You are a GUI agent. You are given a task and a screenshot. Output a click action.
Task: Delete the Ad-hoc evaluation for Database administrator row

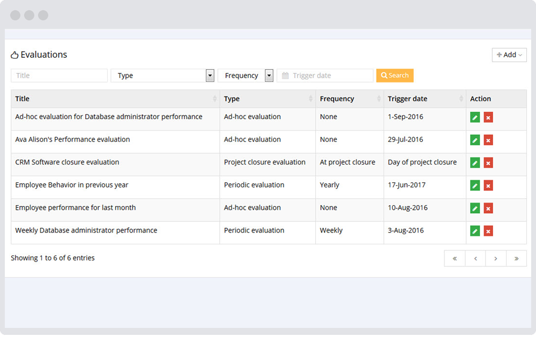(x=488, y=117)
